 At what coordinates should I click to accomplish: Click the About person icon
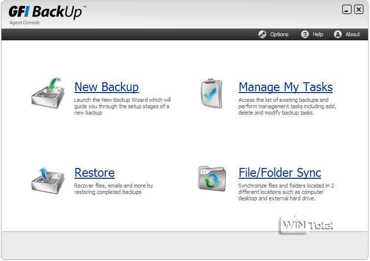click(x=338, y=34)
